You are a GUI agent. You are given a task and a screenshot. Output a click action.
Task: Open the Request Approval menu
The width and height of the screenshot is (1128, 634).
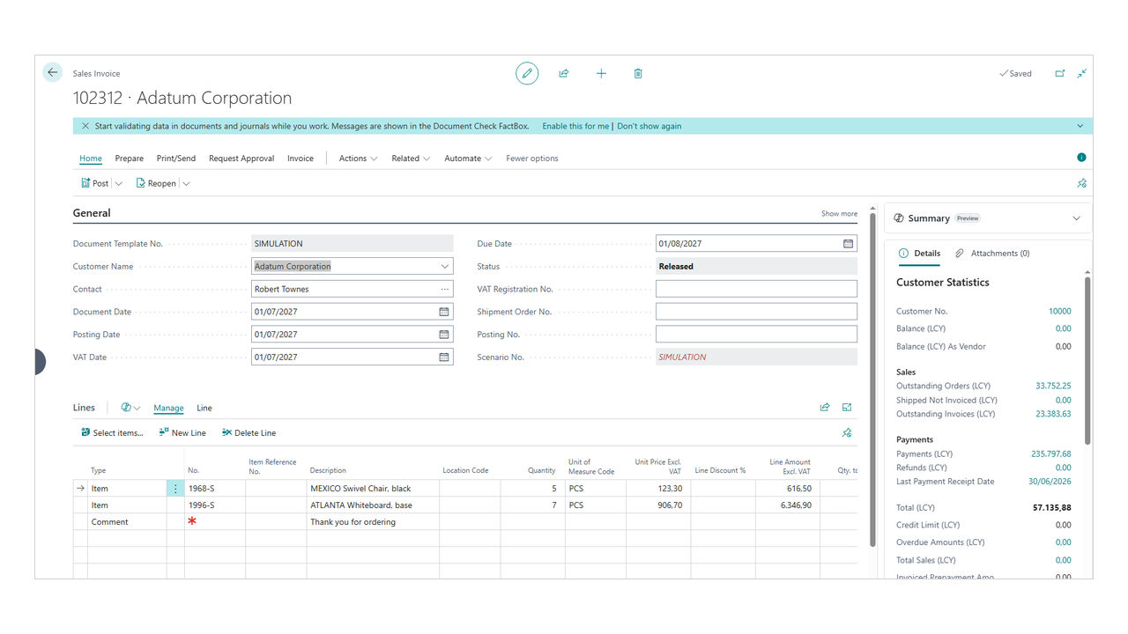tap(241, 158)
